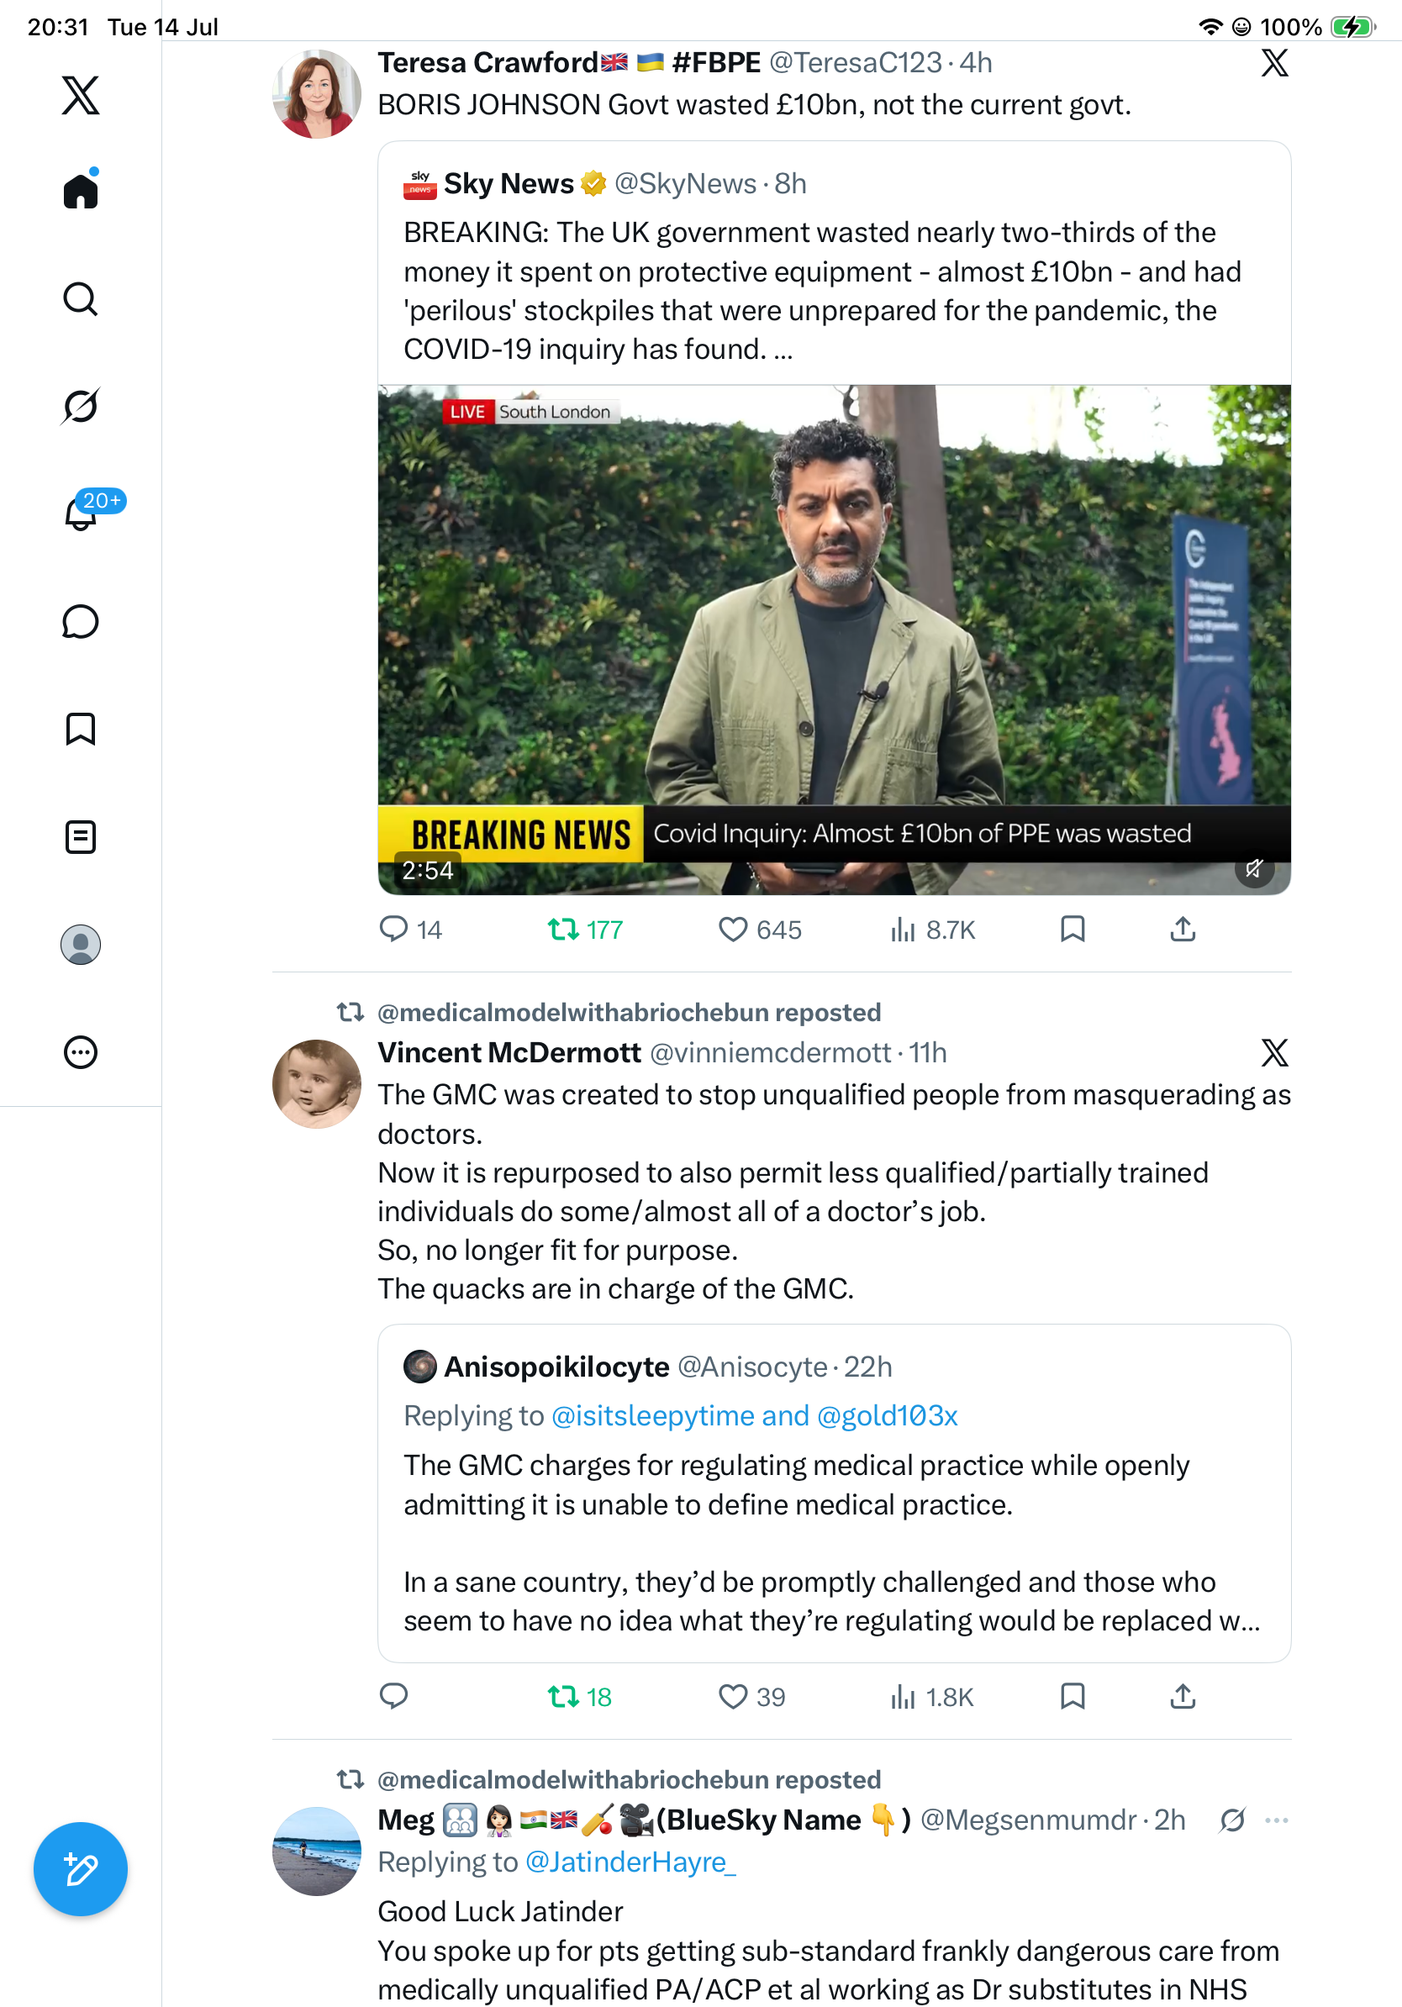Viewport: 1402px width, 2007px height.
Task: Open the profile avatar in sidebar
Action: (x=81, y=945)
